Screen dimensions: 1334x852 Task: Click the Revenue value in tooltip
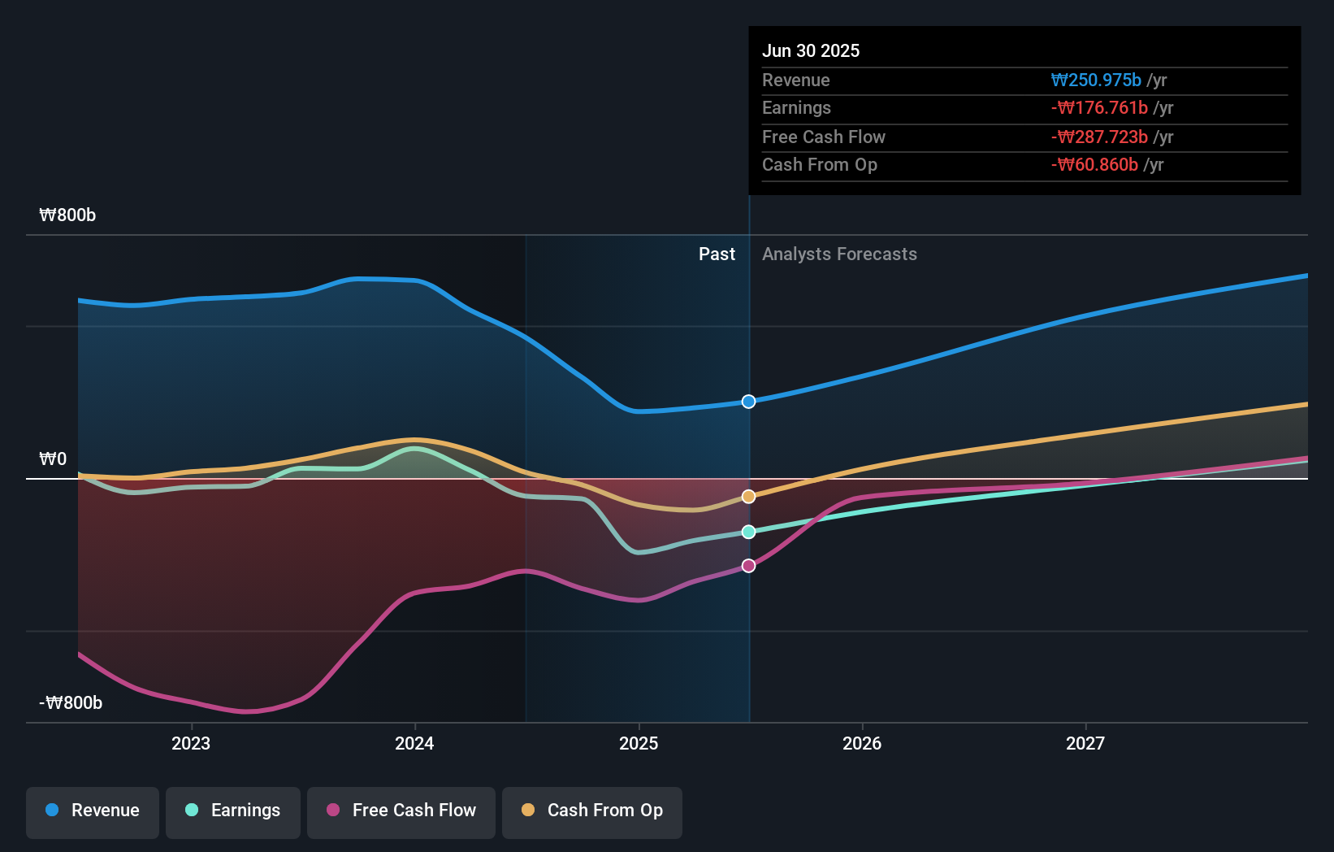click(1097, 80)
